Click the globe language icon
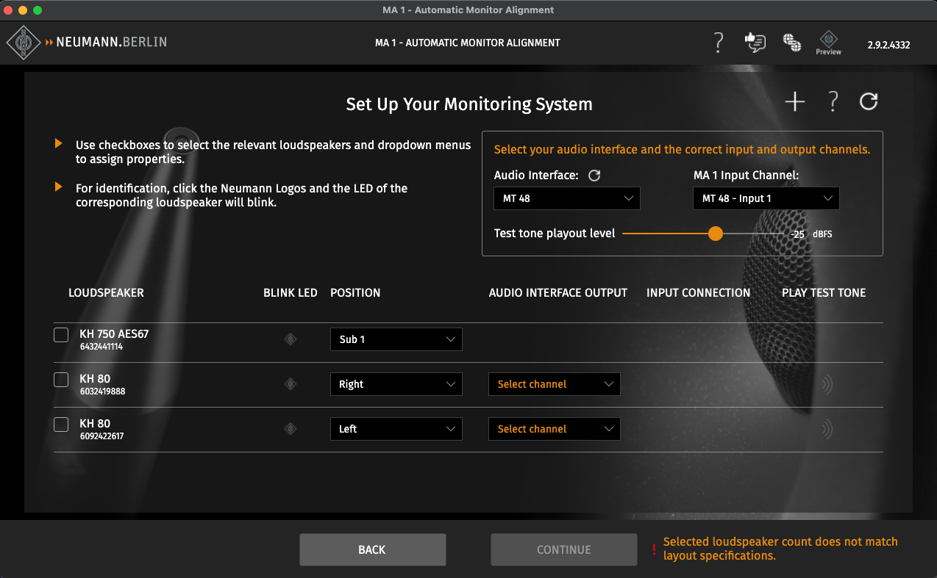 [x=791, y=43]
